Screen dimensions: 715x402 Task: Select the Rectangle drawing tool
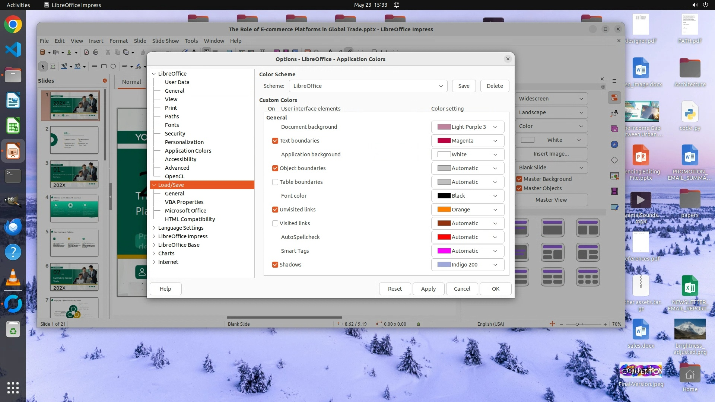[x=104, y=67]
